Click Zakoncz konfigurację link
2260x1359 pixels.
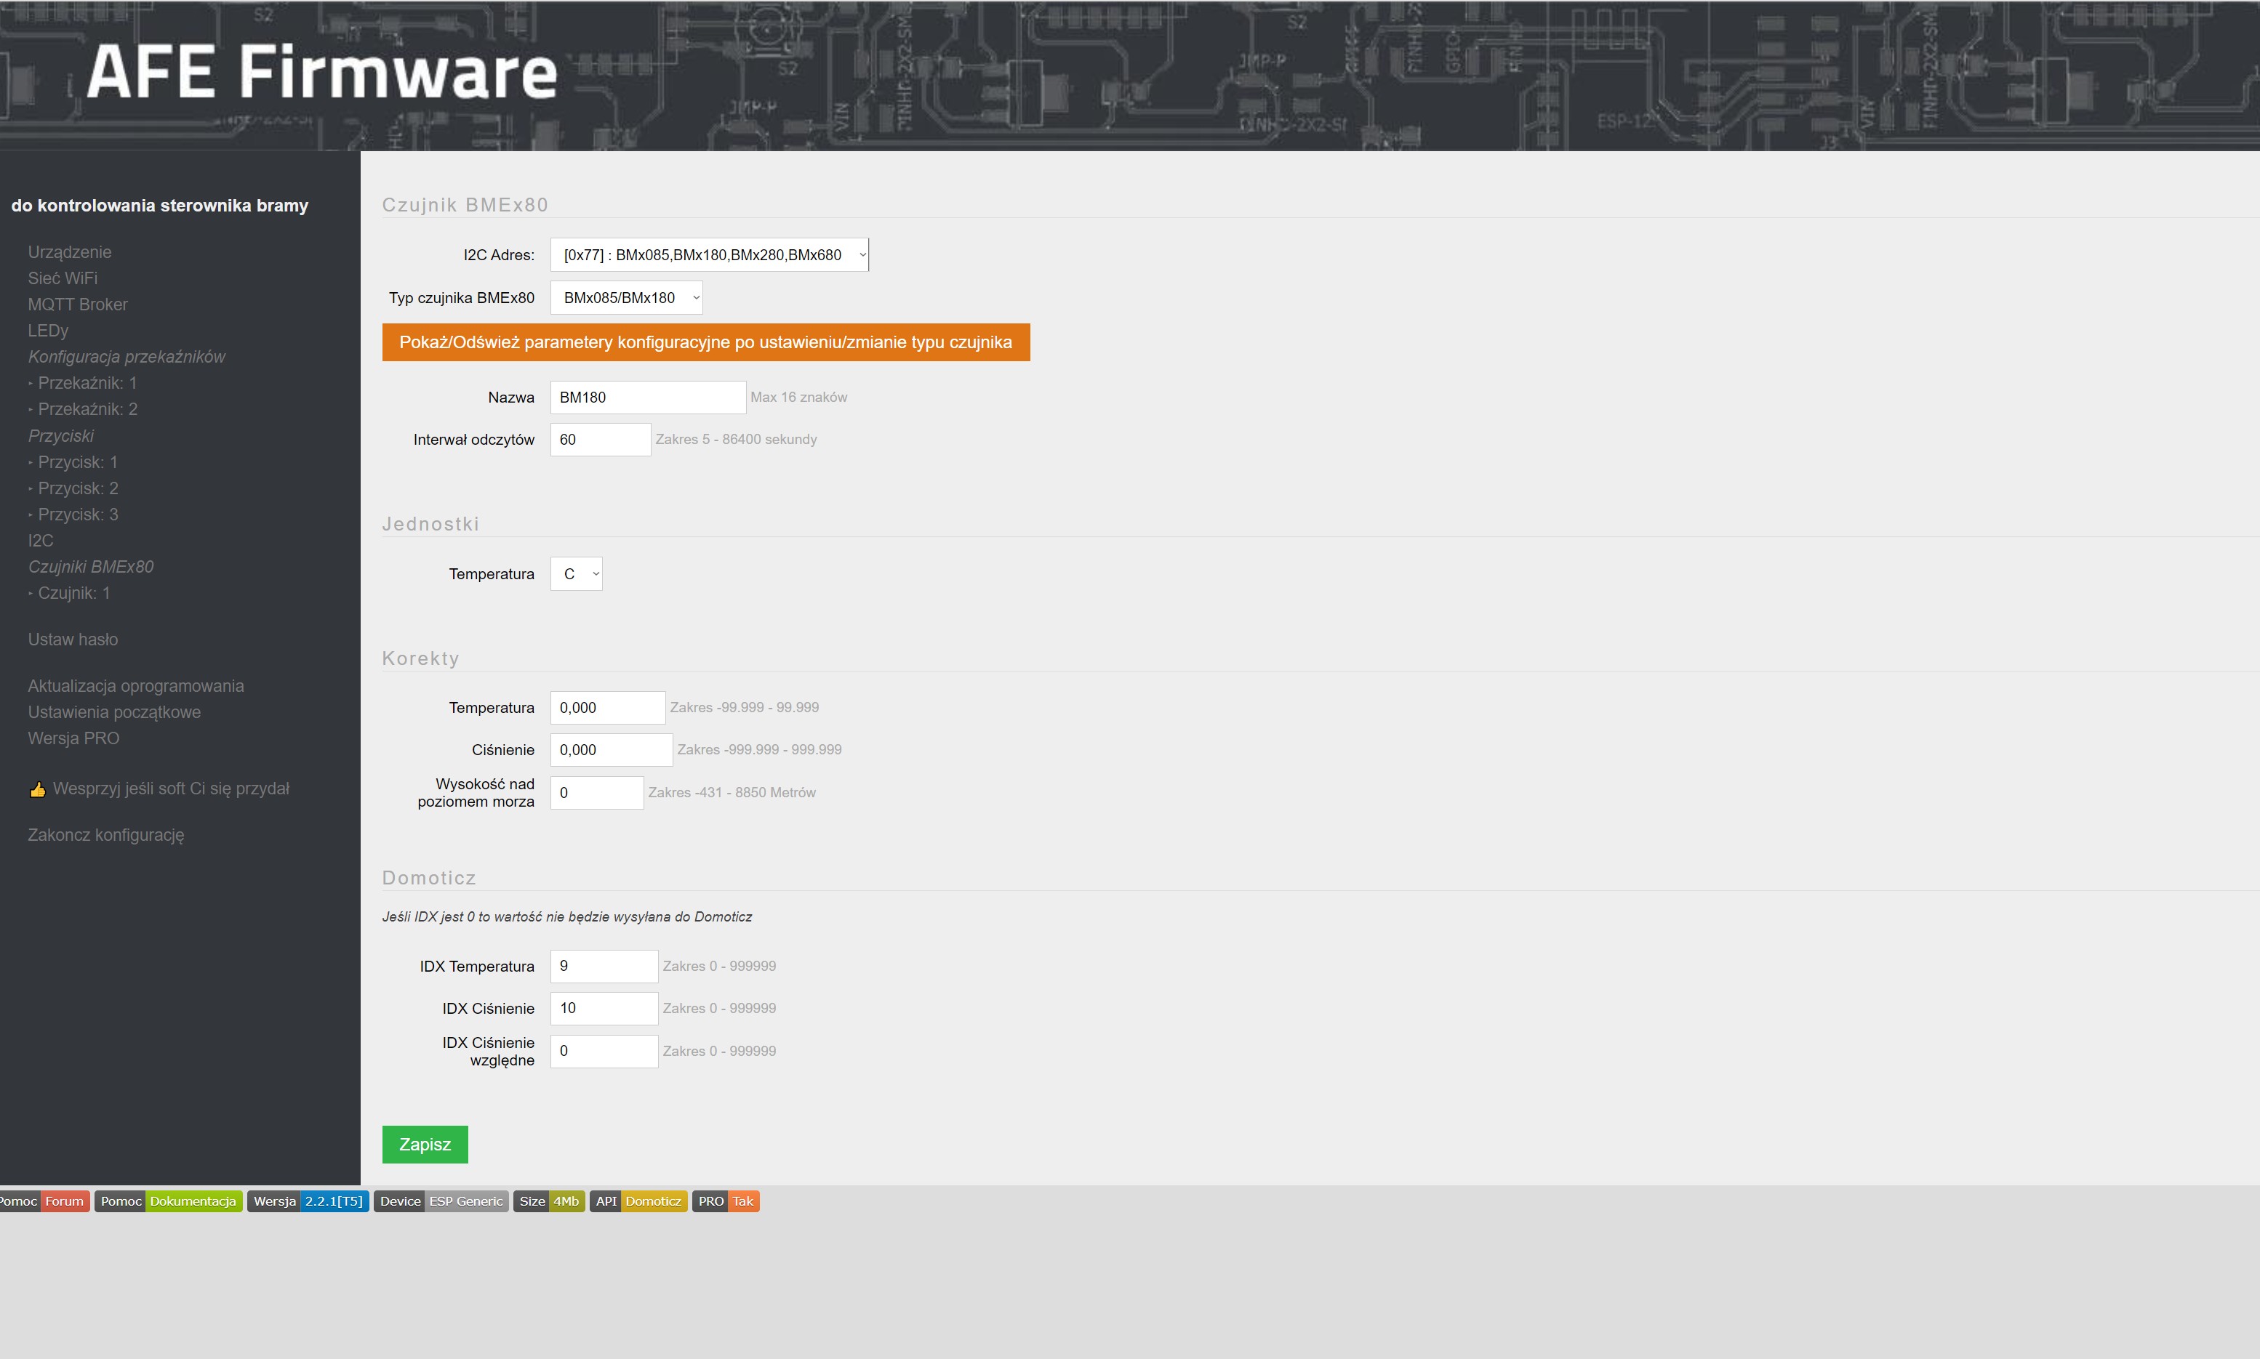105,835
